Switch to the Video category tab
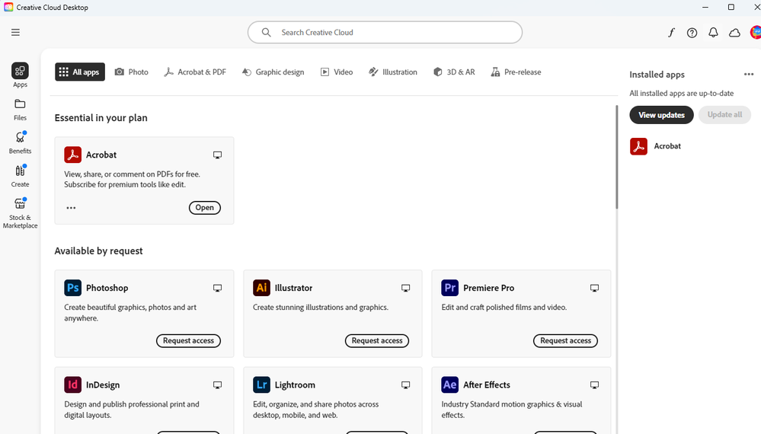This screenshot has height=434, width=761. (337, 72)
